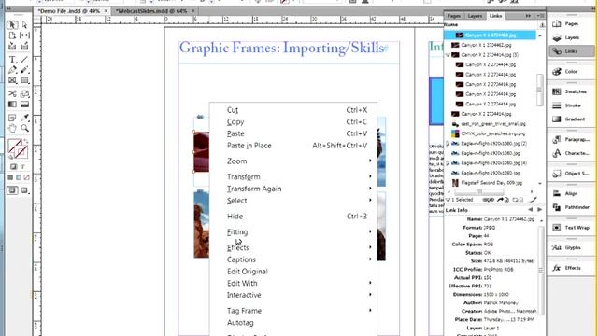Select the Content Collector tool
Viewport: 598px width, 336px height.
click(x=12, y=46)
